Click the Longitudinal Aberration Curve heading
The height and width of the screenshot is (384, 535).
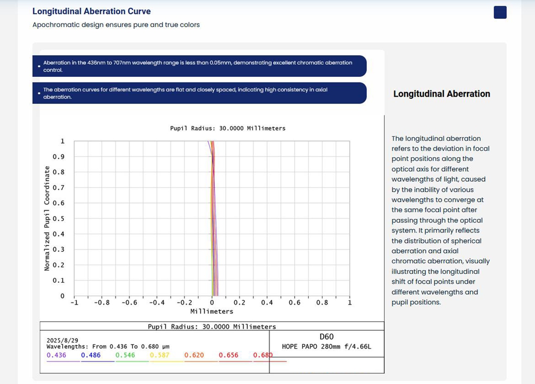[91, 11]
